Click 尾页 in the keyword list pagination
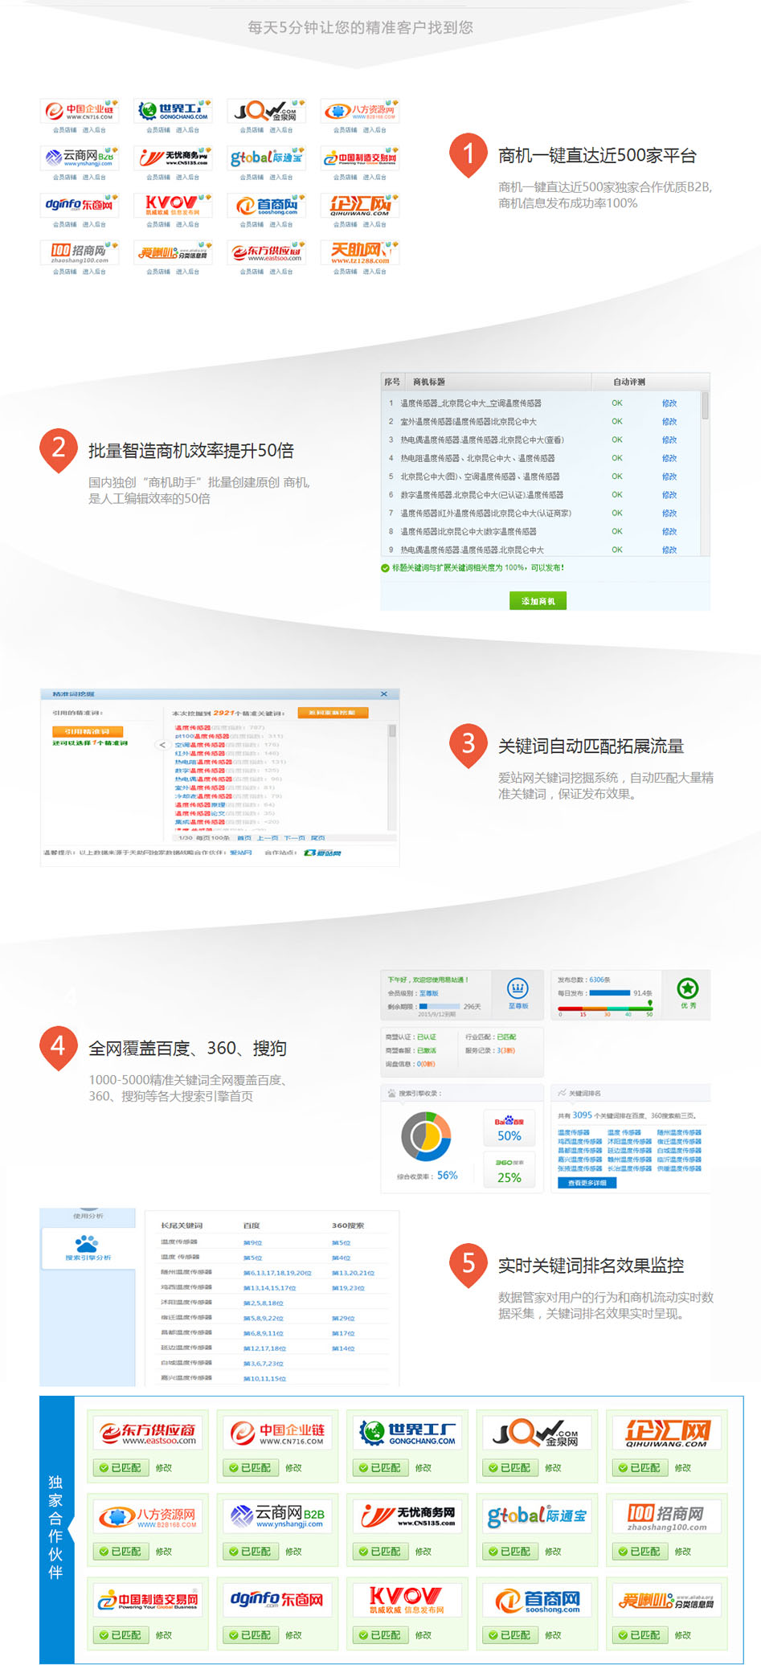 click(317, 837)
